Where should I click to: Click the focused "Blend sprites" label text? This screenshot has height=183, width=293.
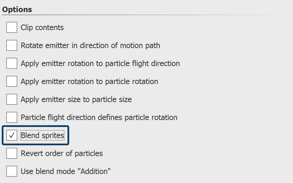(x=43, y=135)
